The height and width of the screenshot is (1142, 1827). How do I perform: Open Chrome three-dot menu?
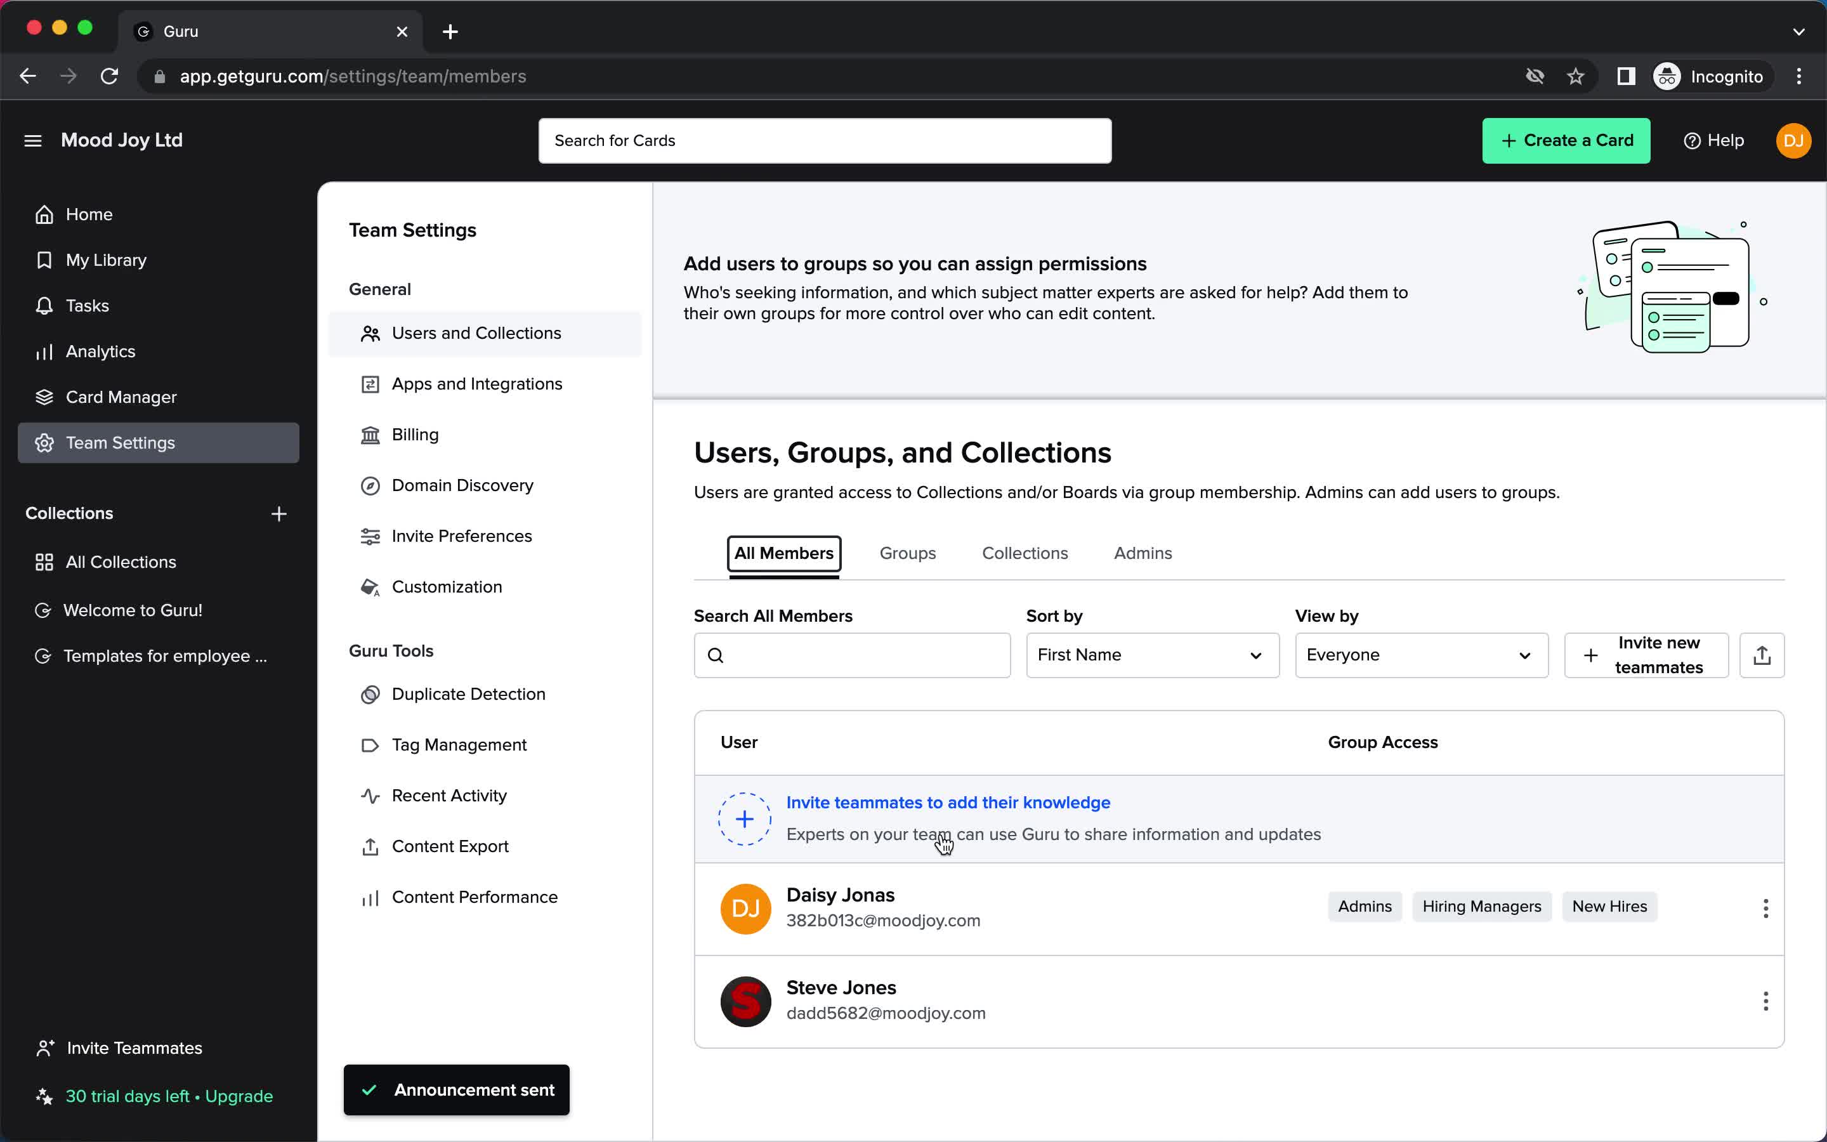(x=1798, y=76)
